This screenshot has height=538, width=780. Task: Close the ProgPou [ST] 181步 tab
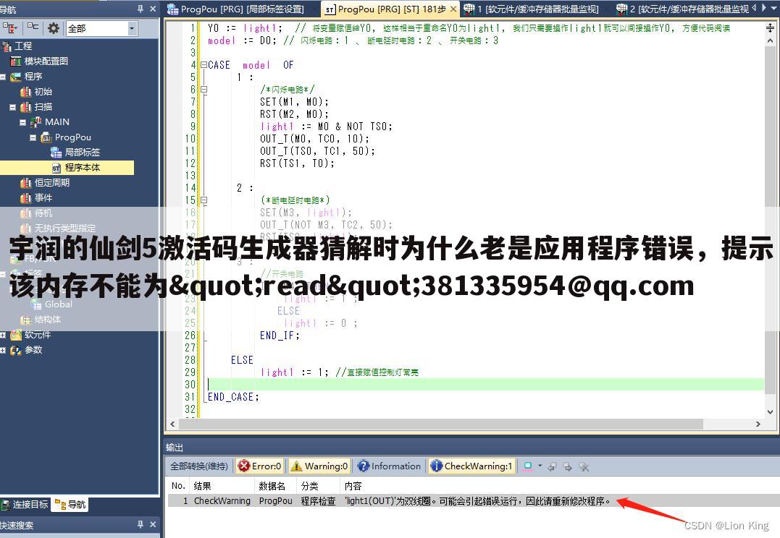coord(453,9)
